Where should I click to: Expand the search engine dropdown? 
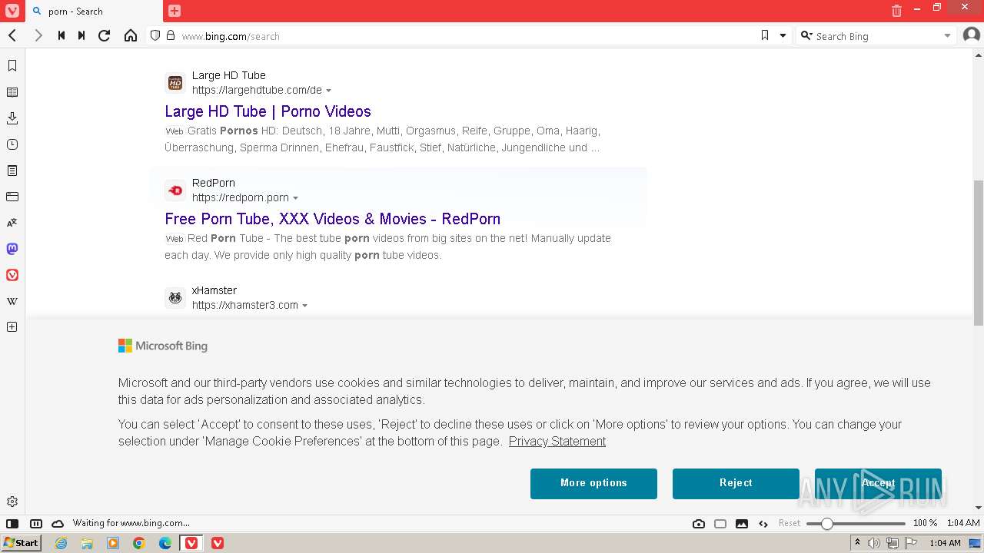947,36
